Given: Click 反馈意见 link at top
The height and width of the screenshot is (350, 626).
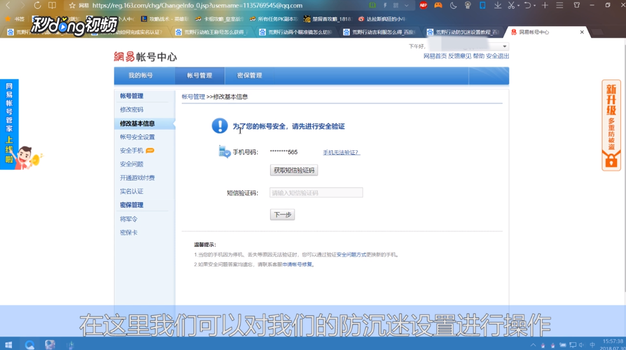Looking at the screenshot, I should point(459,56).
